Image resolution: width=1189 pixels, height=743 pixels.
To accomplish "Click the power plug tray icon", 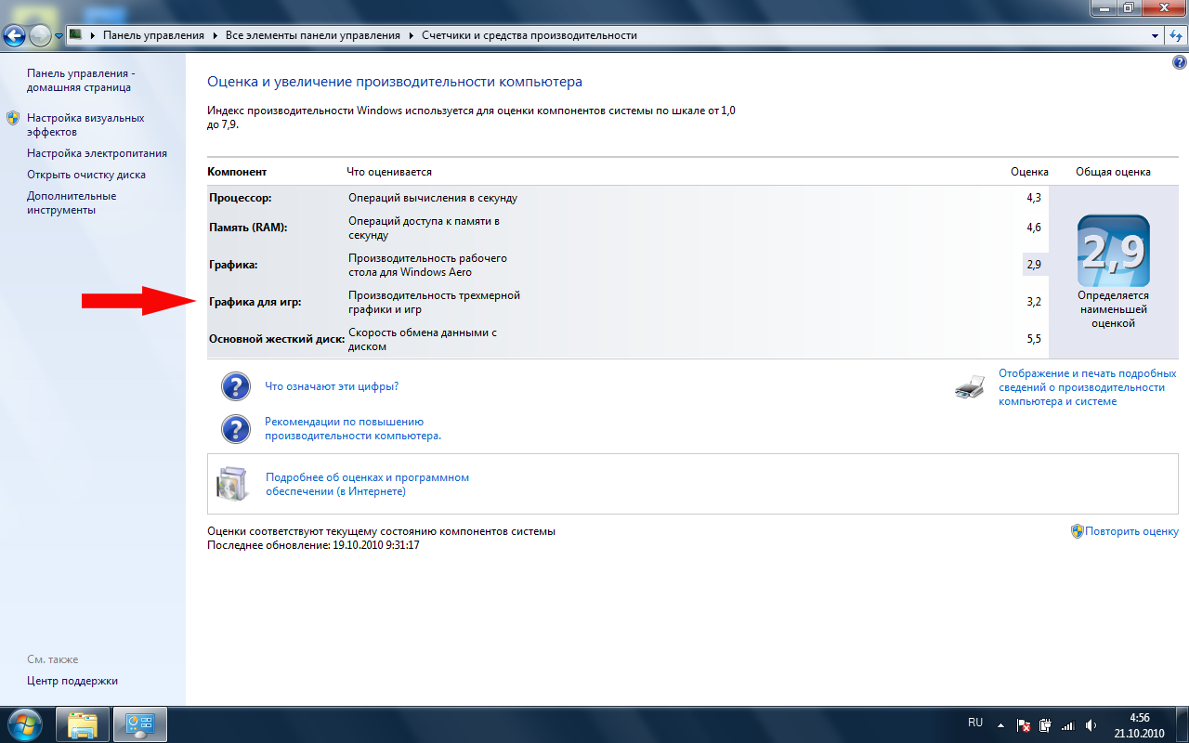I will pos(1045,725).
